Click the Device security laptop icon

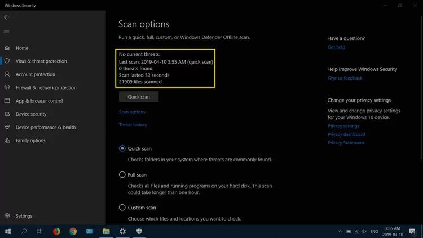(7, 114)
